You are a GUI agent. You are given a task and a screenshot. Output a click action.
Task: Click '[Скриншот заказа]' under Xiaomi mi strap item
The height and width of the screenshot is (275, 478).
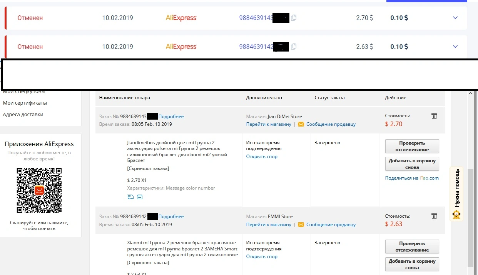(148, 263)
